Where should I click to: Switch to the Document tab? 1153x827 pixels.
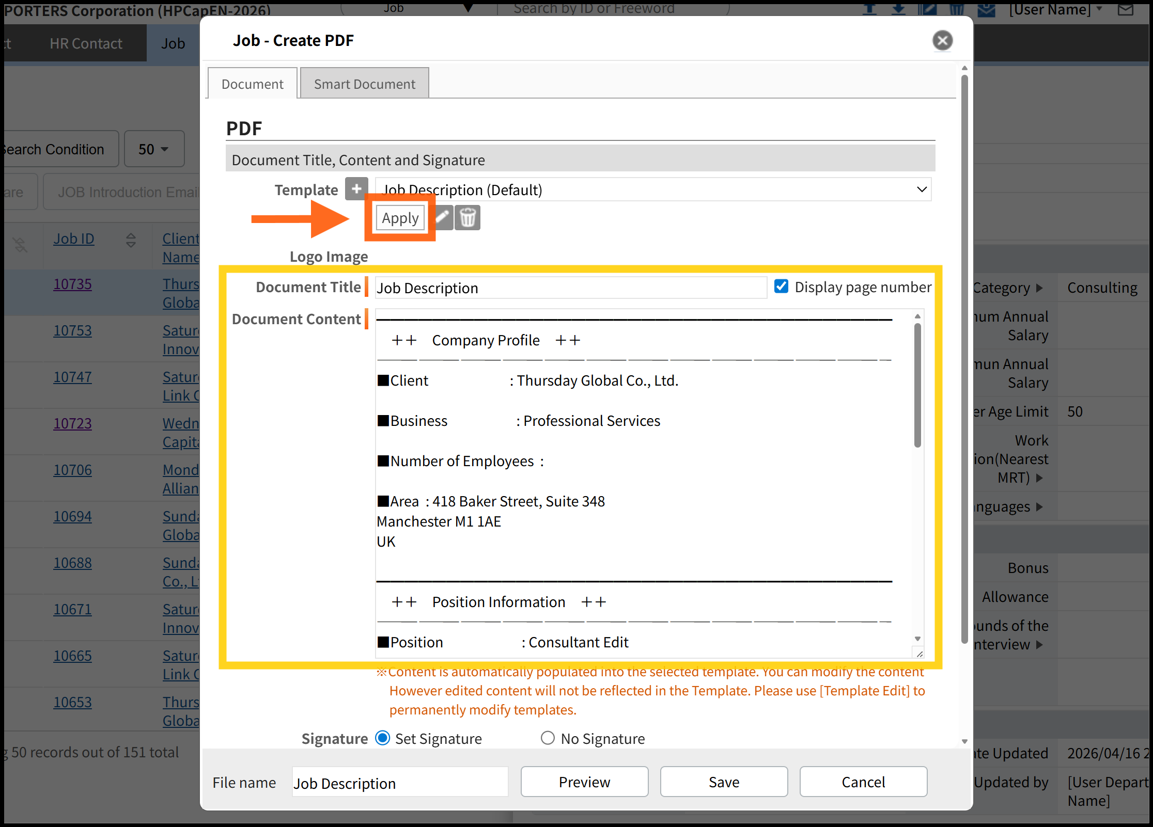[252, 83]
